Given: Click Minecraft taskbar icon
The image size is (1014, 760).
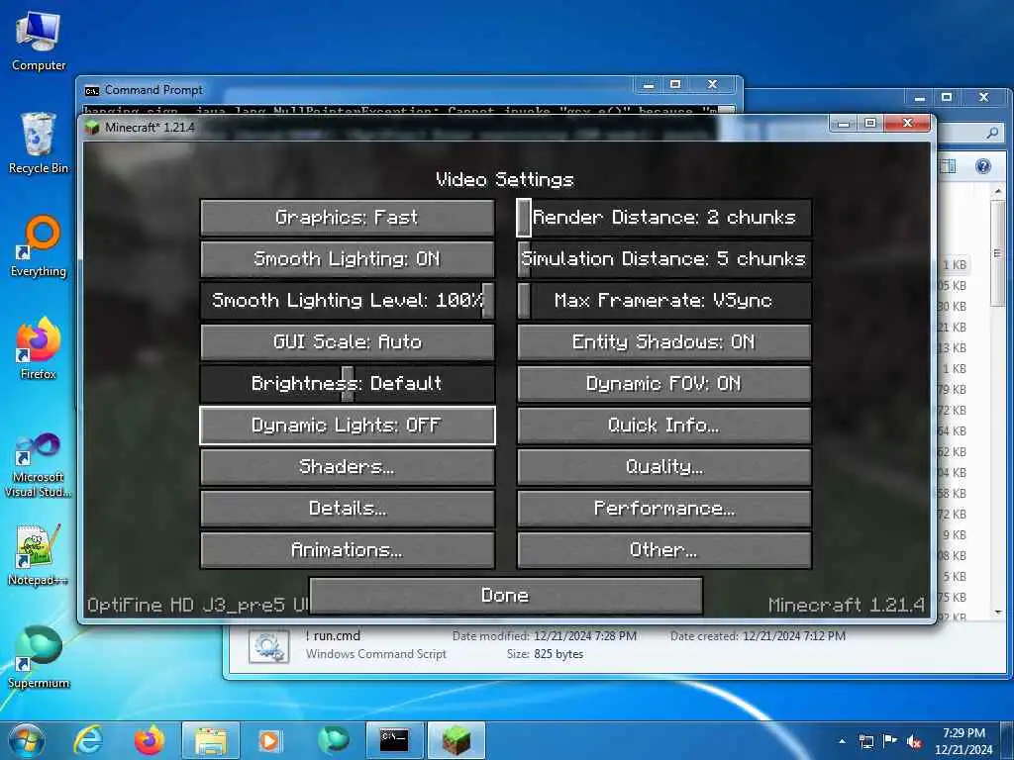Looking at the screenshot, I should pos(456,740).
